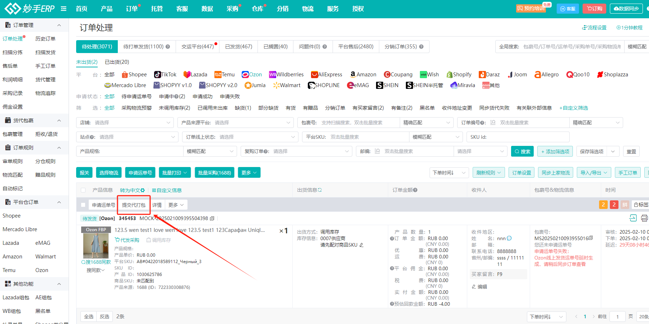The width and height of the screenshot is (649, 324).
Task: Collapse the 订单管理 sidebar section
Action: (59, 25)
